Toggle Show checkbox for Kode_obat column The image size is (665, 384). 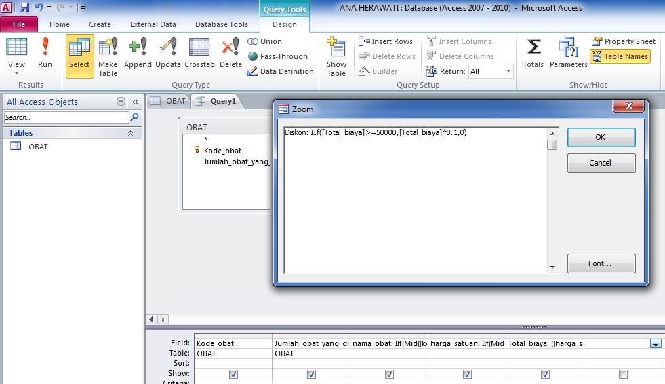pyautogui.click(x=233, y=374)
